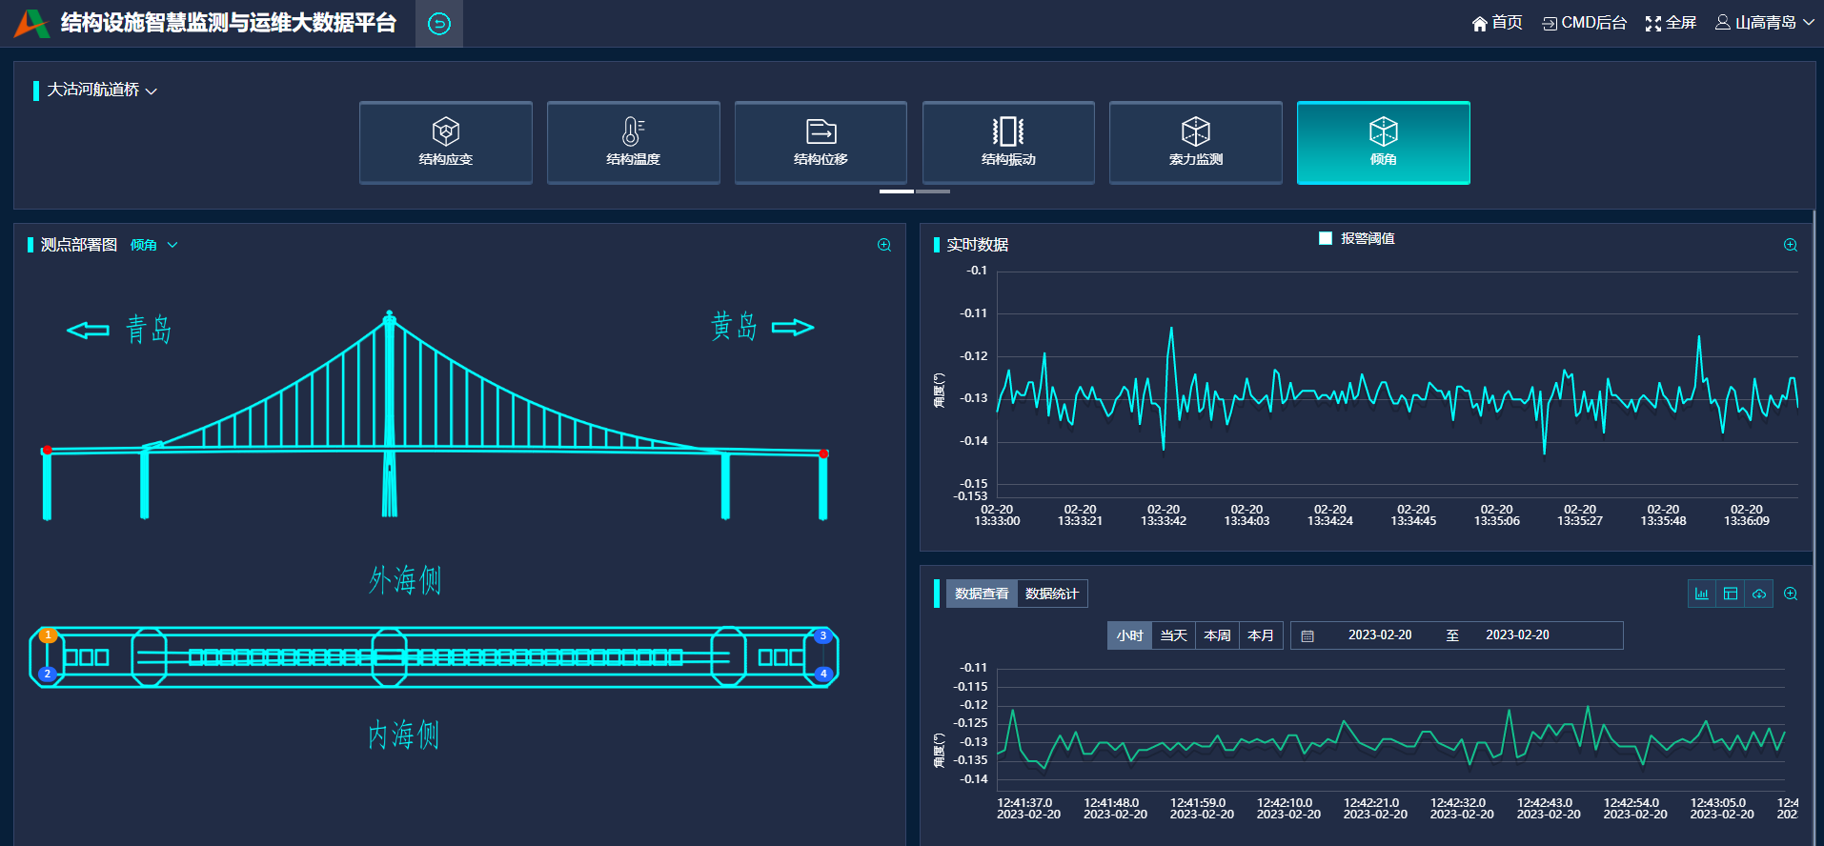The height and width of the screenshot is (846, 1824).
Task: Zoom in on the 实时数据 chart panel
Action: (x=1791, y=245)
